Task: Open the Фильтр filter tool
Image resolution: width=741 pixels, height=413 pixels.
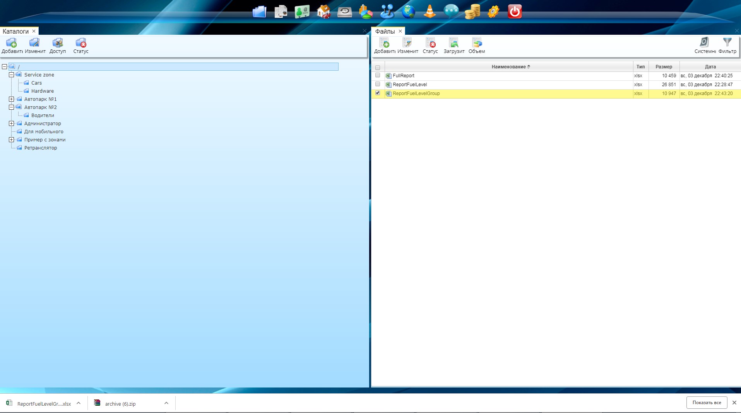Action: coord(727,46)
